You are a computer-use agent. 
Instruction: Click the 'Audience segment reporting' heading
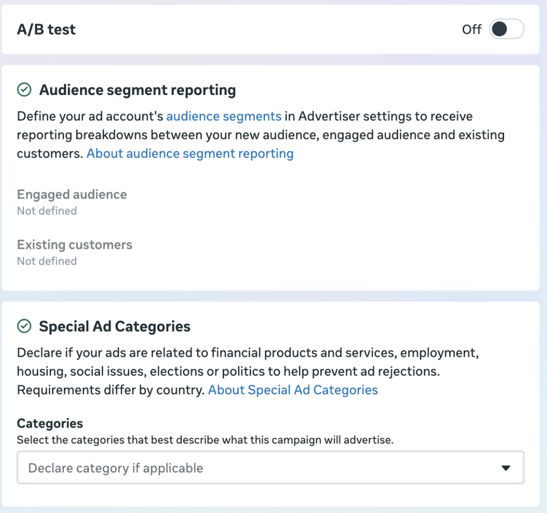(137, 90)
